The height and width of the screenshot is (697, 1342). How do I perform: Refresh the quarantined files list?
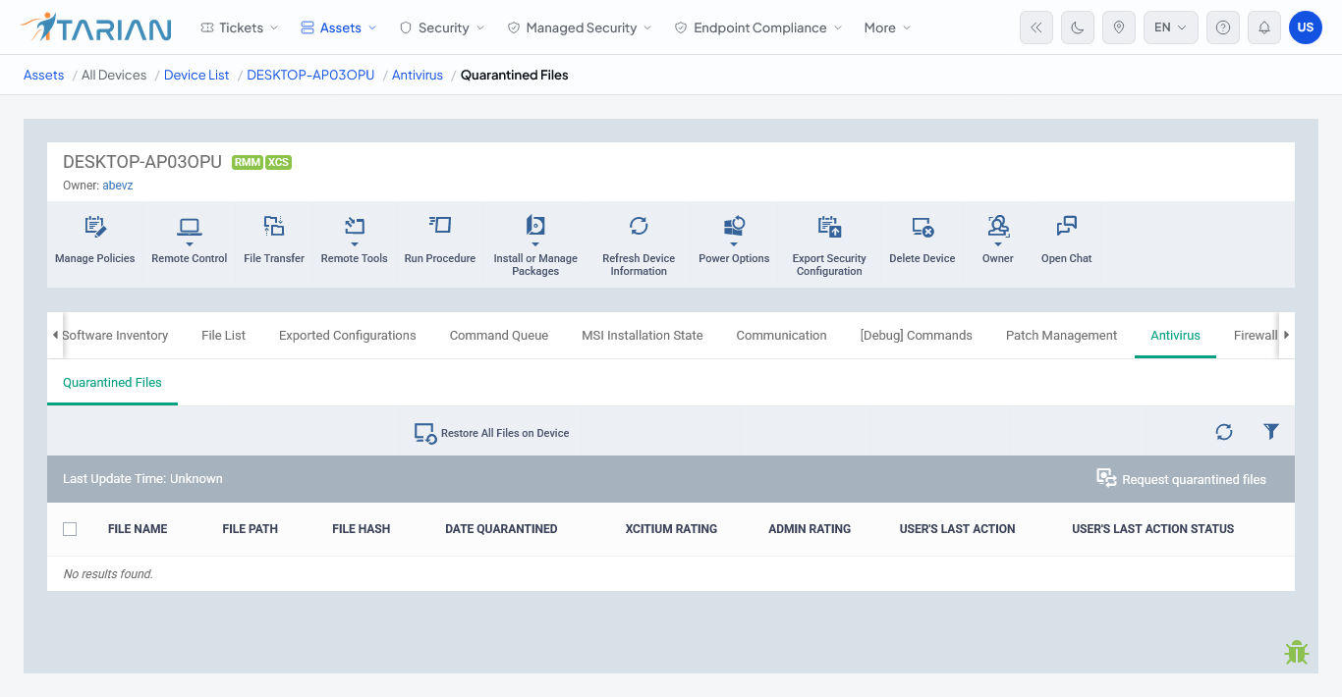(1224, 432)
